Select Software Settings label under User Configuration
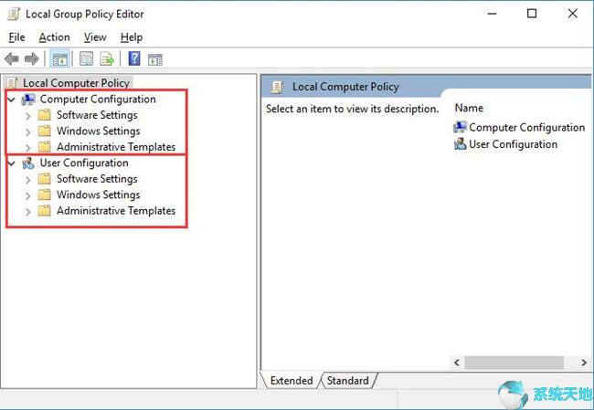 [x=97, y=179]
